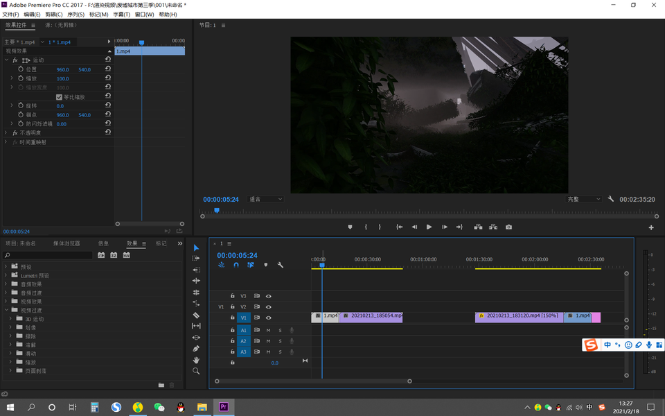Click the Effects search field
This screenshot has height=416, width=665.
pos(48,255)
